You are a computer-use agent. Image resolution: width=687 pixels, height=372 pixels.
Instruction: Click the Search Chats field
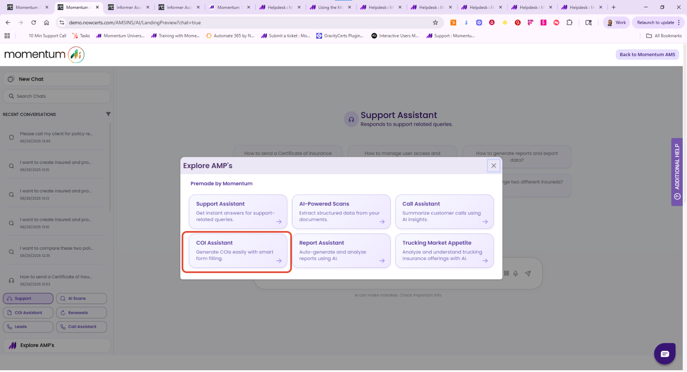(57, 96)
